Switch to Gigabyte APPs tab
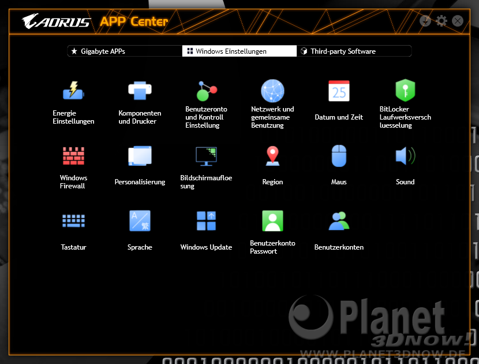The width and height of the screenshot is (479, 364). pos(125,51)
